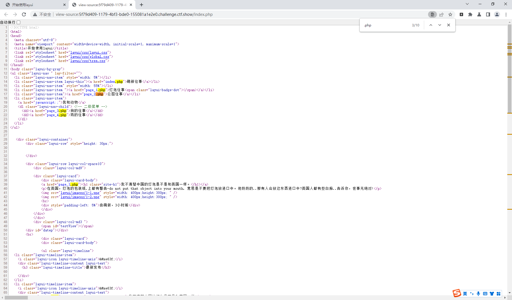
Task: Open the HackBar extension icon
Action: (461, 14)
